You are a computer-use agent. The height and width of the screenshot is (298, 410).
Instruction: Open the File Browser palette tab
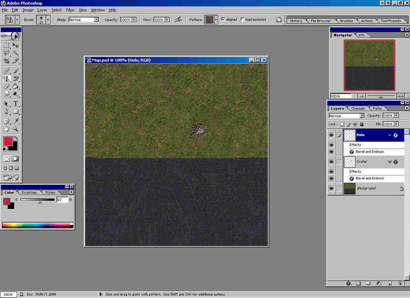[x=321, y=21]
